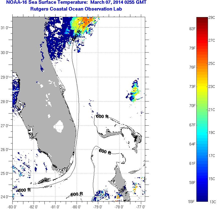Click the 55F label at the legend bottom

tap(192, 202)
